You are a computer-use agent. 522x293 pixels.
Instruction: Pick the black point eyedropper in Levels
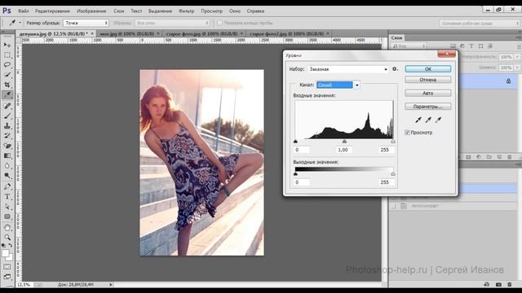[x=418, y=120]
